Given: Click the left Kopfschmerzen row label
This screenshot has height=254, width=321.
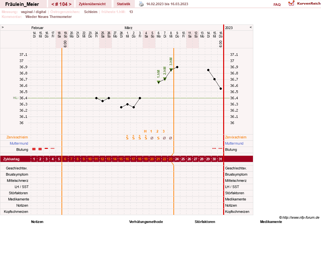Looking at the screenshot, I should pyautogui.click(x=16, y=212).
